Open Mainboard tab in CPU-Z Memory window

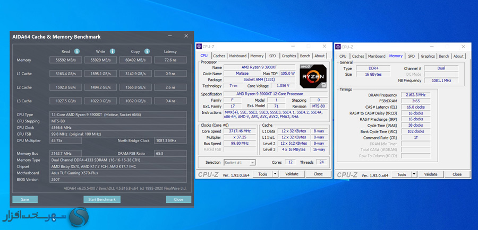coord(377,56)
